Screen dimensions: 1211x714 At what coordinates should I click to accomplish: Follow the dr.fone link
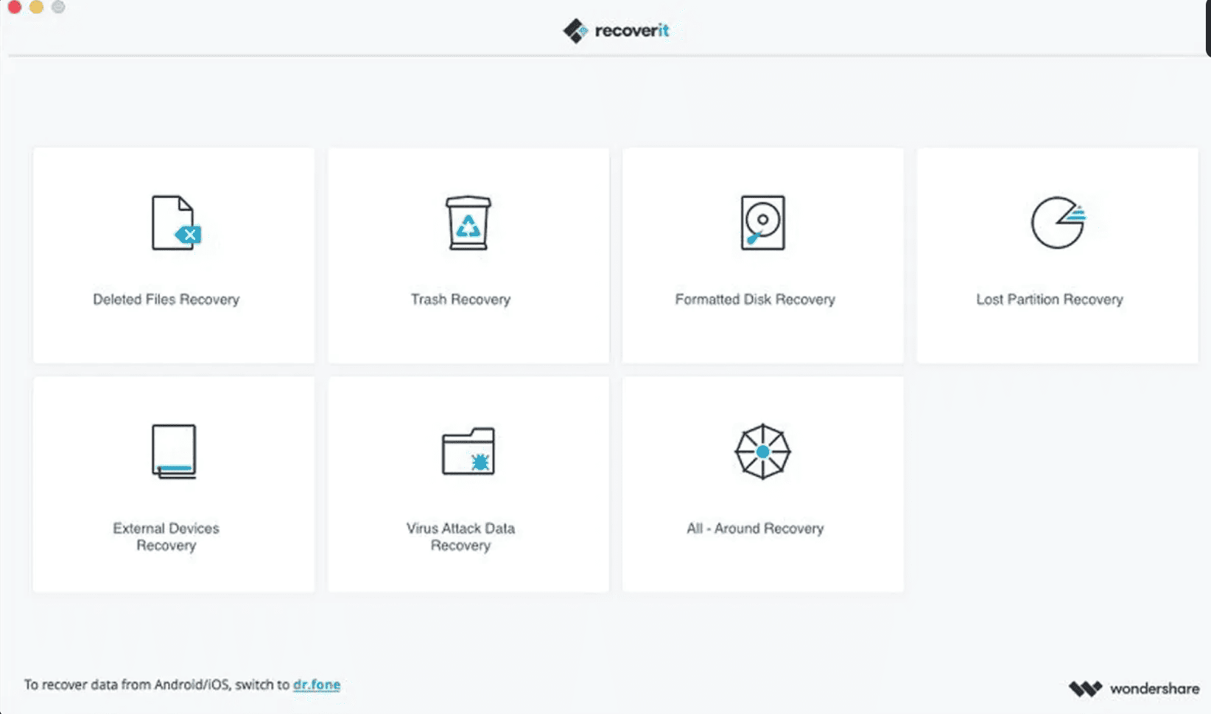317,685
